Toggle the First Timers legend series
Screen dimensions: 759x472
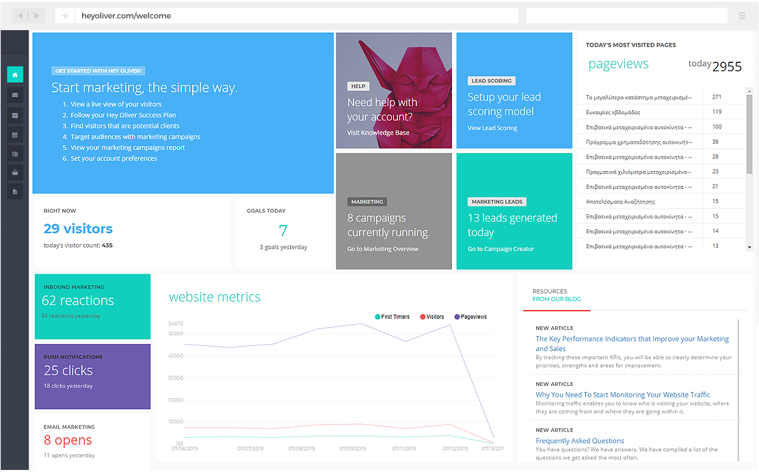(x=392, y=317)
